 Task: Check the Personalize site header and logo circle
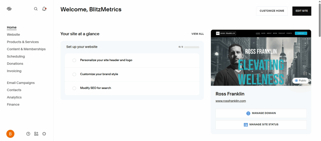tap(74, 60)
